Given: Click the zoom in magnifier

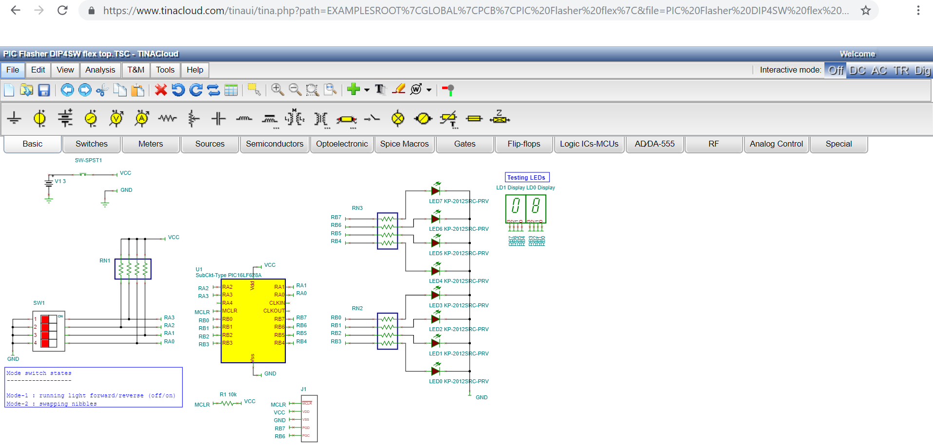Looking at the screenshot, I should (278, 90).
